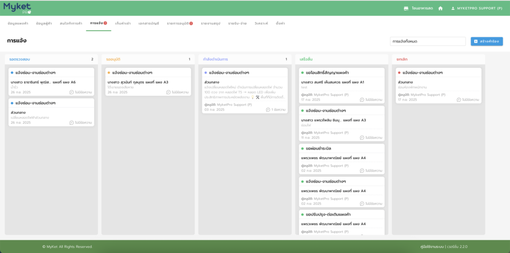
Task: Go to the รายการอนุมัติ tab
Action: (x=179, y=23)
